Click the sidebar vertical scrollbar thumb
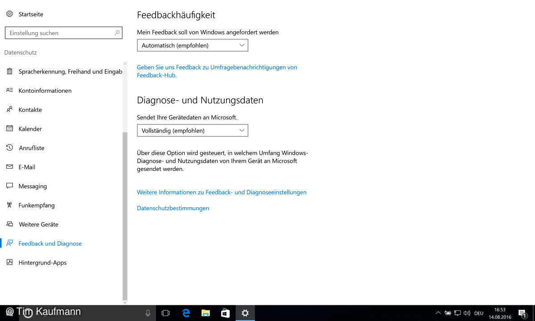This screenshot has width=535, height=321. point(125,216)
